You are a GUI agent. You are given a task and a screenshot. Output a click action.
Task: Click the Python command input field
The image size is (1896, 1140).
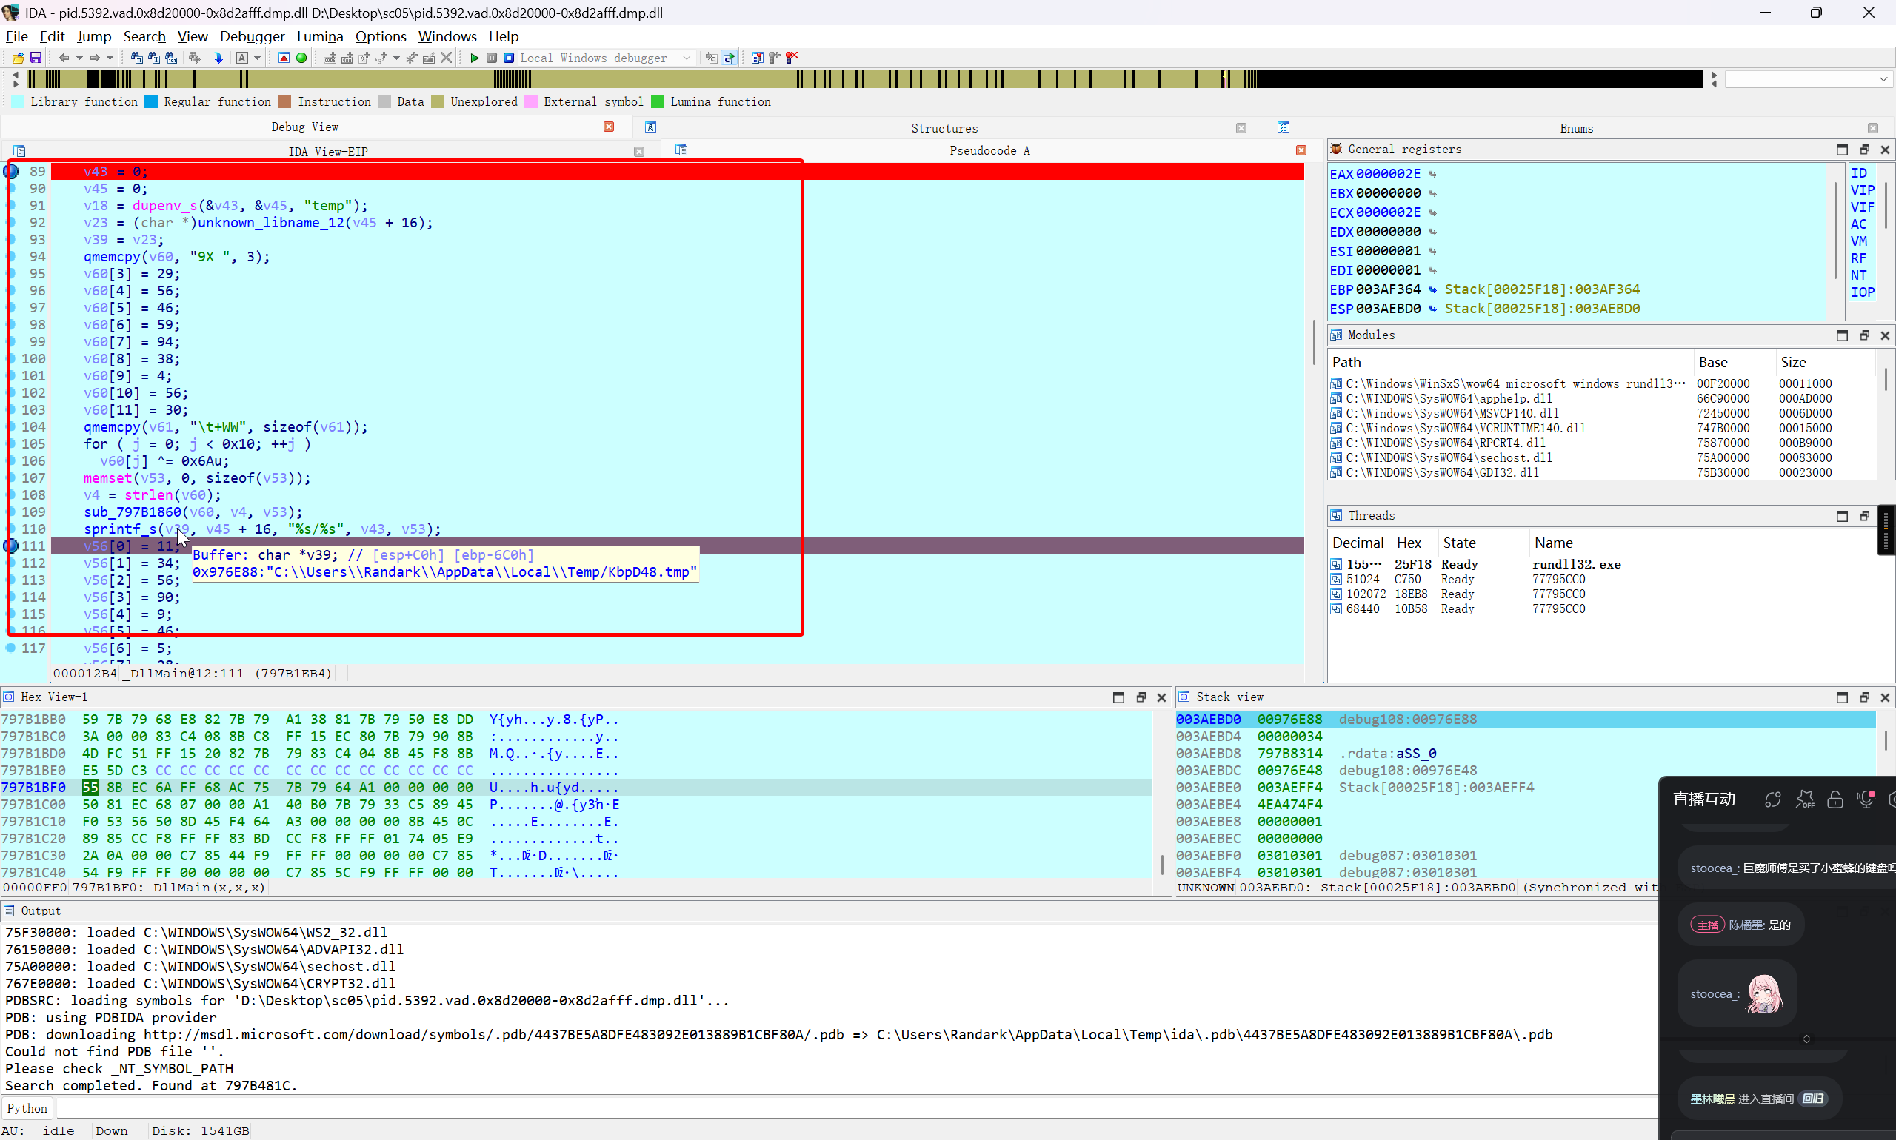pyautogui.click(x=857, y=1108)
